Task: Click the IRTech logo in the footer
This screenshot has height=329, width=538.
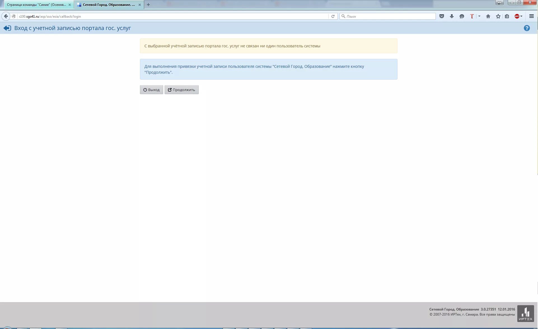Action: coord(525,313)
